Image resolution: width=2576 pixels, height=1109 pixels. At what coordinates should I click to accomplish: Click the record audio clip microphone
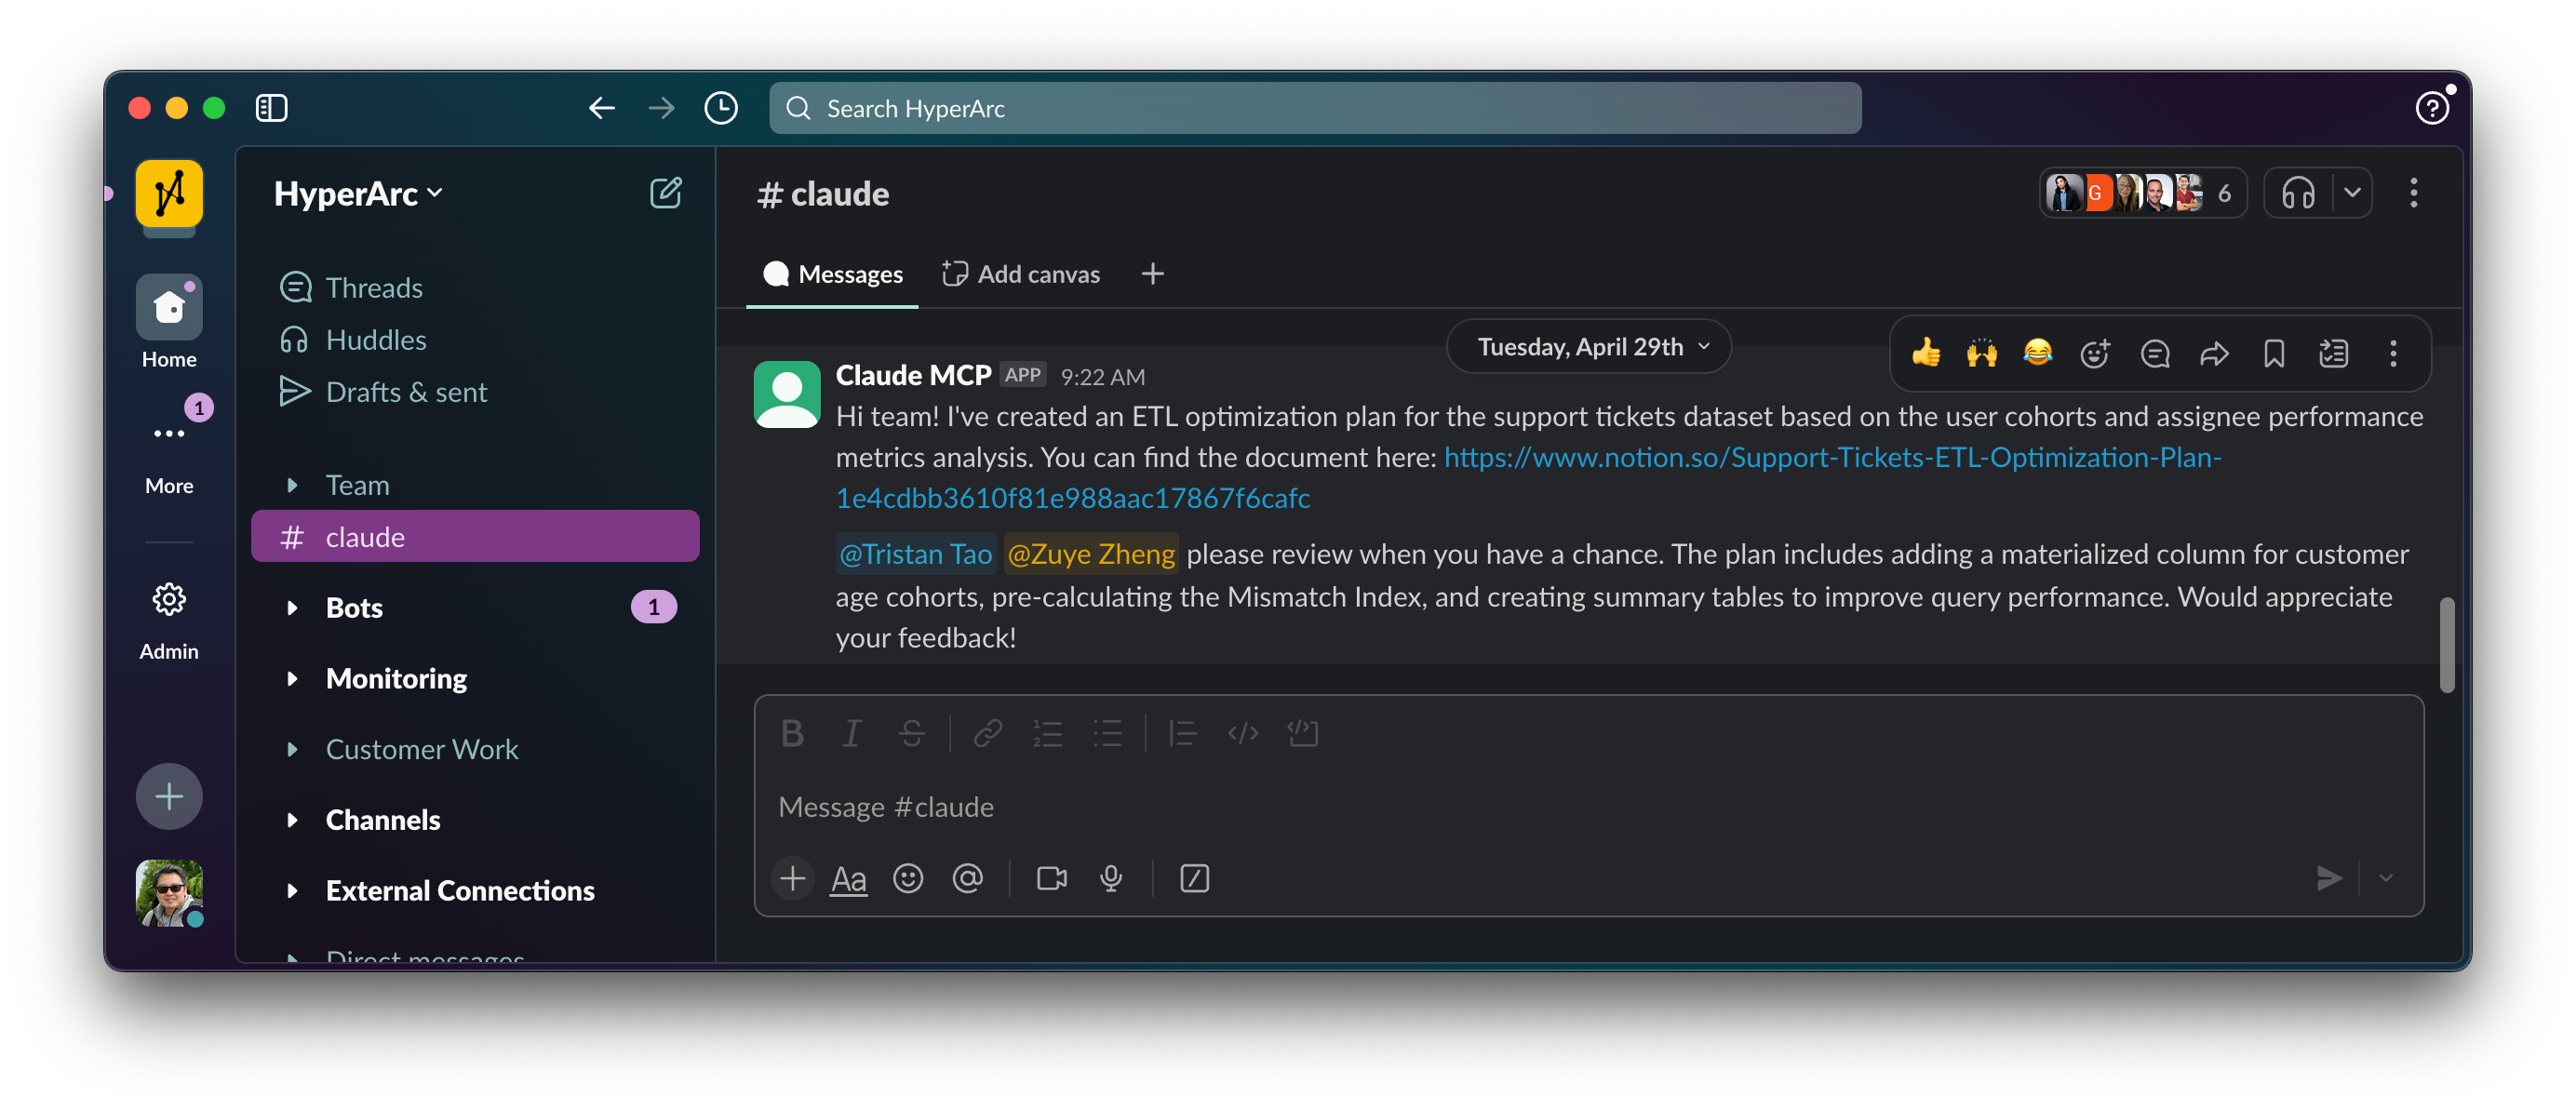point(1110,878)
